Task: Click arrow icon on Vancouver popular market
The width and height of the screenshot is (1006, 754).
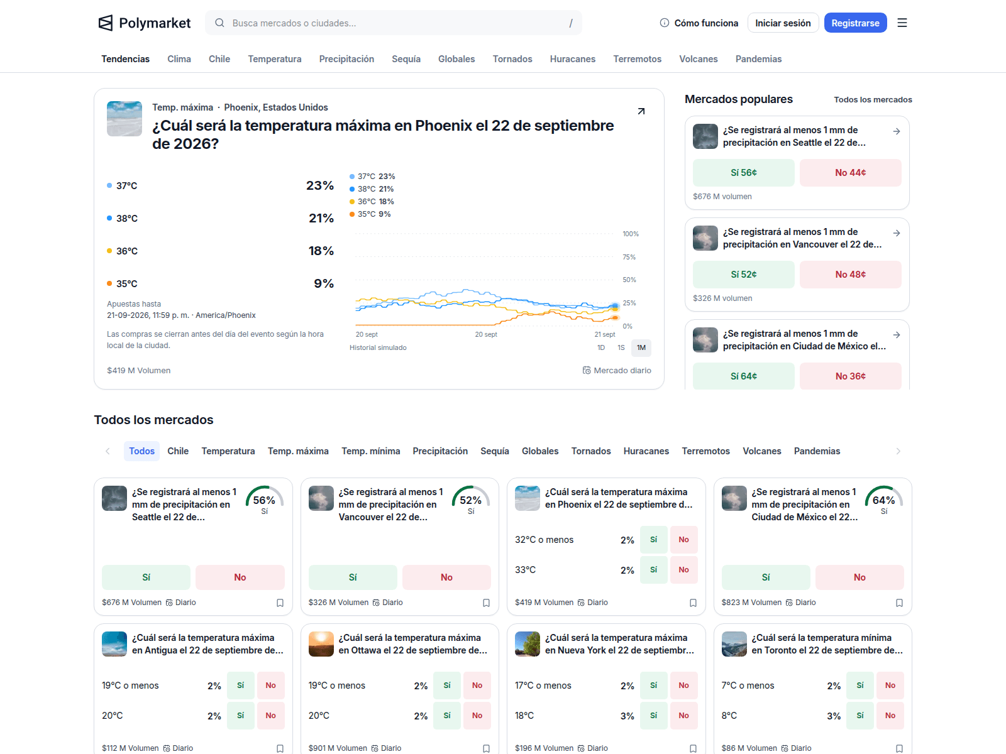Action: coord(897,233)
